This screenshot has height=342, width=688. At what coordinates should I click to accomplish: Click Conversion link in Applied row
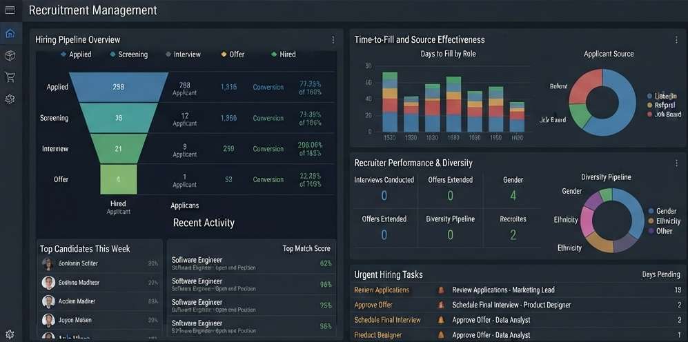point(268,88)
